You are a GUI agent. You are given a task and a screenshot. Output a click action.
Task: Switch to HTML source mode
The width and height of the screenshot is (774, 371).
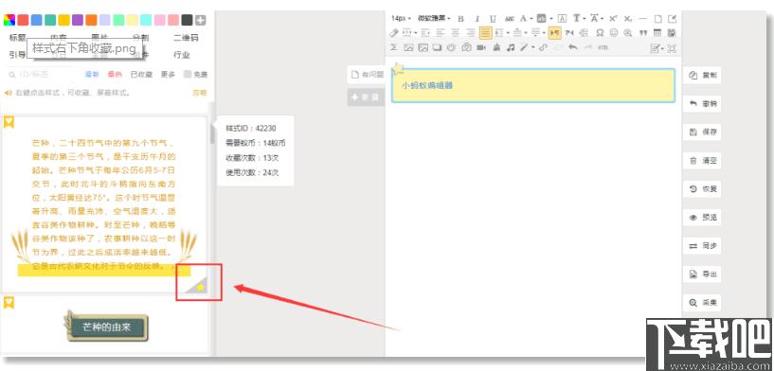click(x=603, y=47)
